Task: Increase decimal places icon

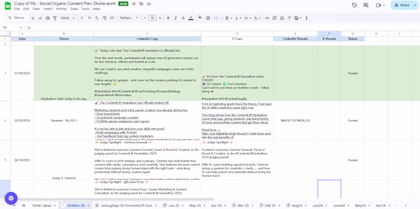Action: [104, 18]
